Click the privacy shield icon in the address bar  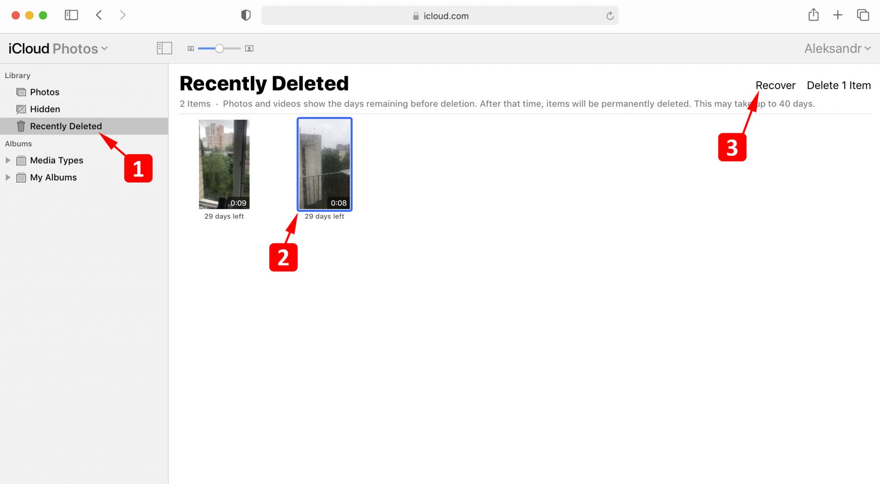246,15
